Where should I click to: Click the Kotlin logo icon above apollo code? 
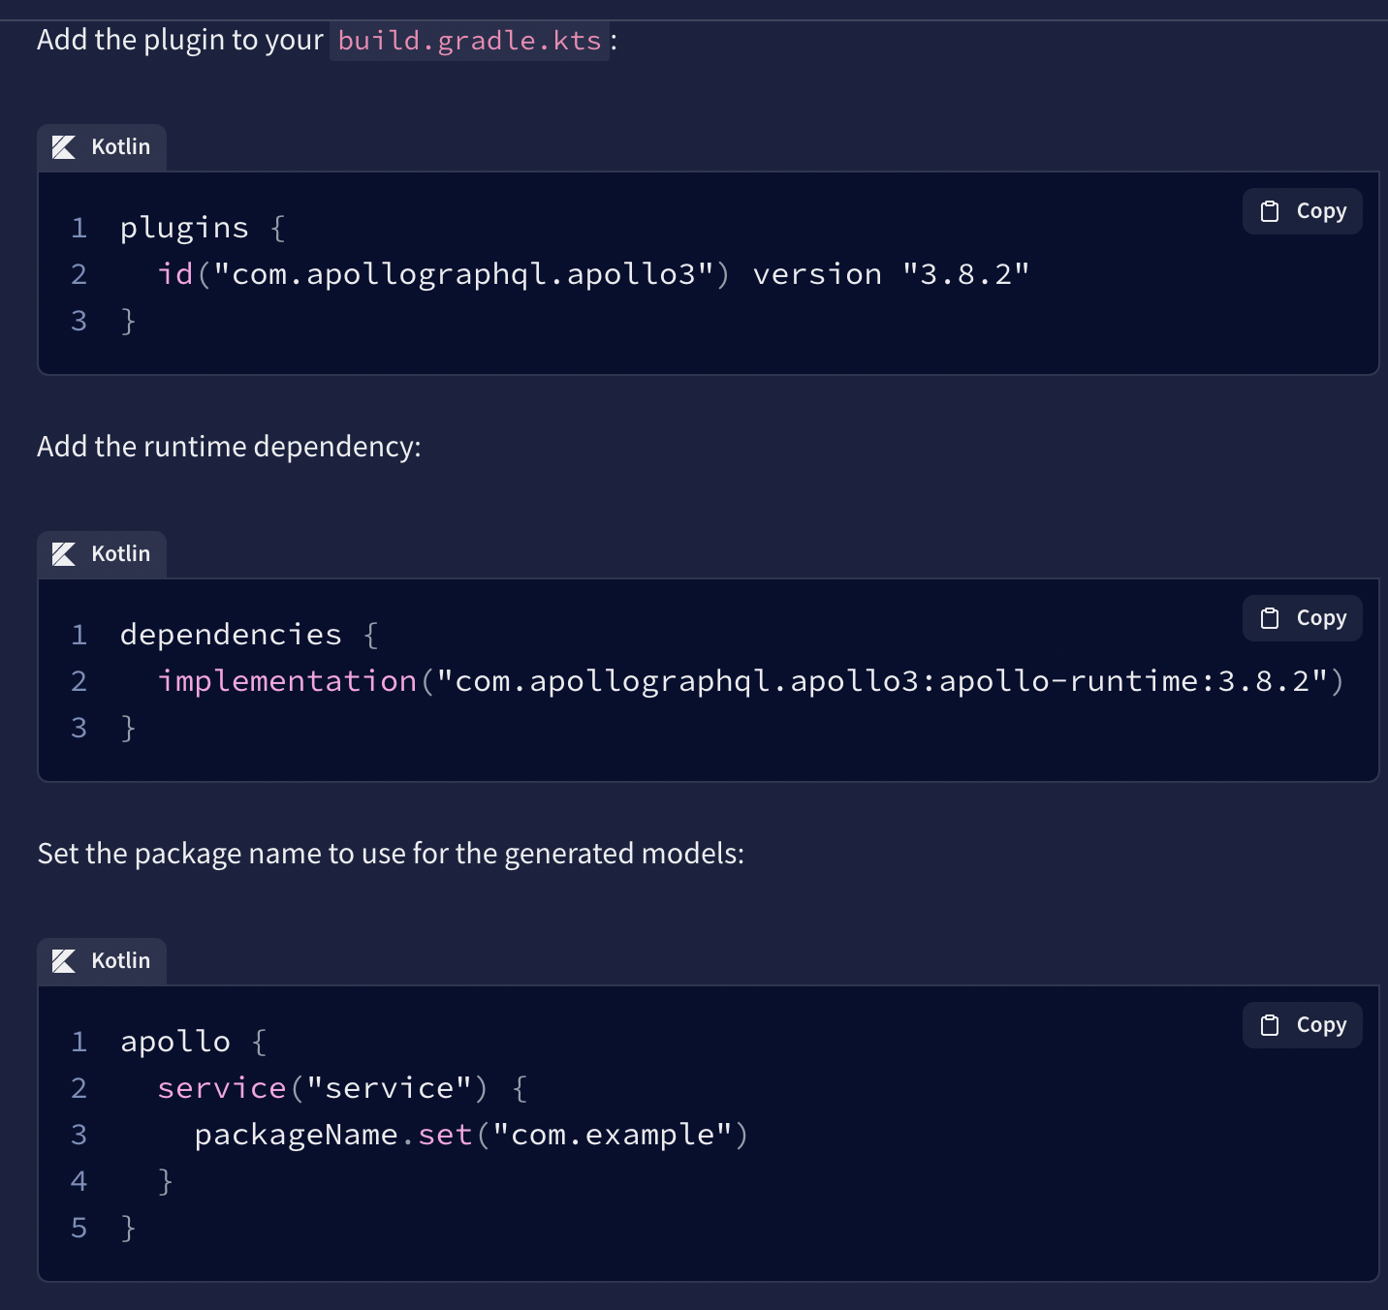(64, 961)
